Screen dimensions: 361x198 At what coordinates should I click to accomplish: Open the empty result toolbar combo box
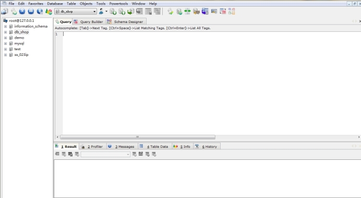tap(105, 154)
